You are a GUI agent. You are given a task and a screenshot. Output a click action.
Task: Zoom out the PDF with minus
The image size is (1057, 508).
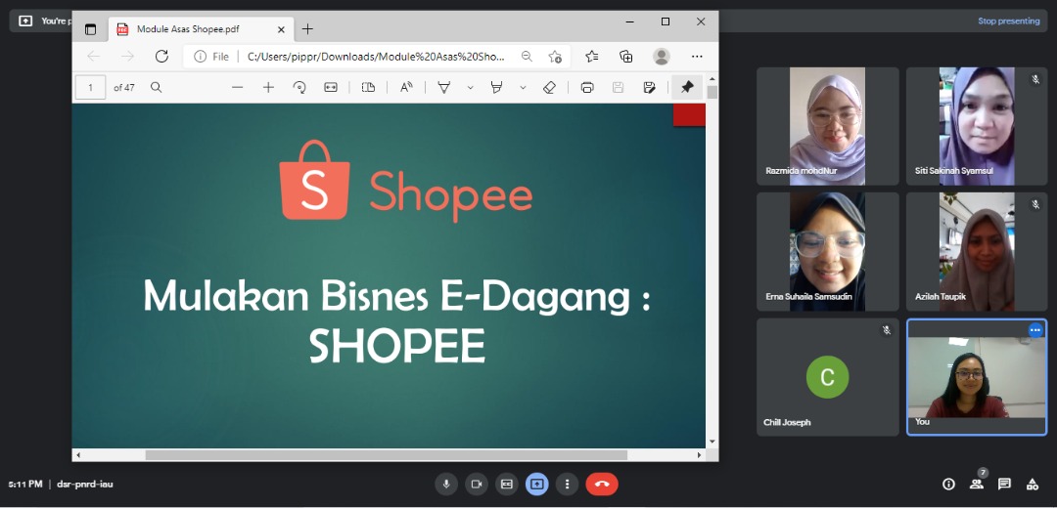pos(237,88)
